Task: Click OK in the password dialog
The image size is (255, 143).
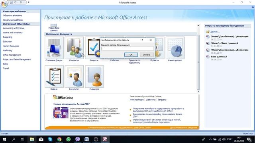Action: coord(131,55)
